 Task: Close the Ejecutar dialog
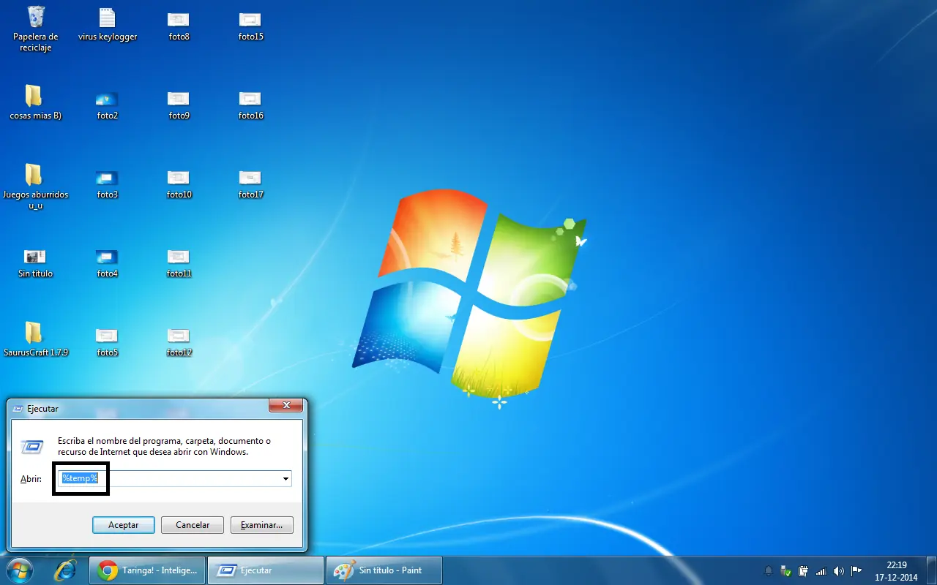click(286, 405)
